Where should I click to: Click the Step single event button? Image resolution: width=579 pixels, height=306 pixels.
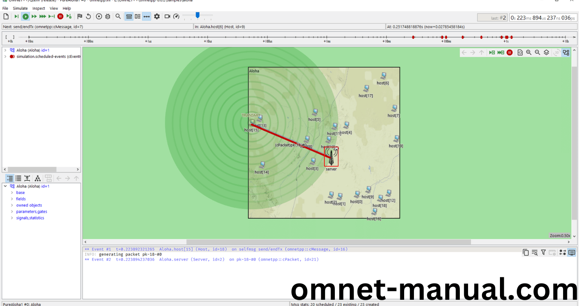click(16, 16)
